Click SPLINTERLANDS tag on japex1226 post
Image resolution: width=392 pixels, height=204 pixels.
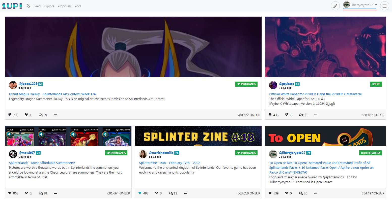coord(246,84)
